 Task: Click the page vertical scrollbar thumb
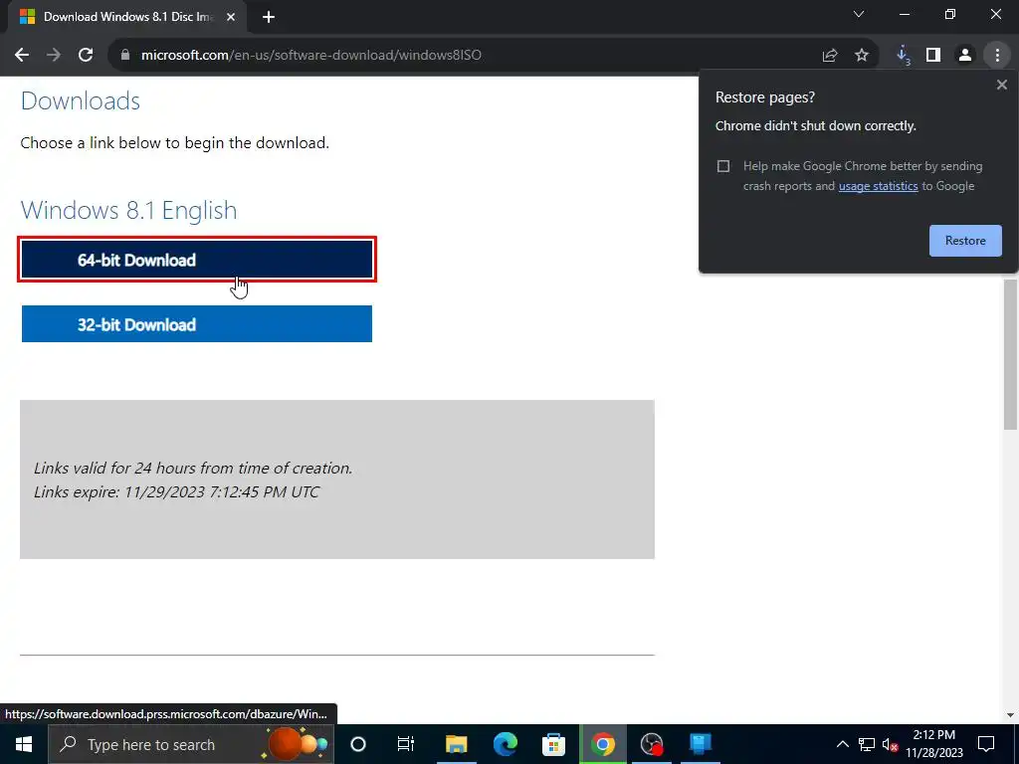tap(1010, 354)
